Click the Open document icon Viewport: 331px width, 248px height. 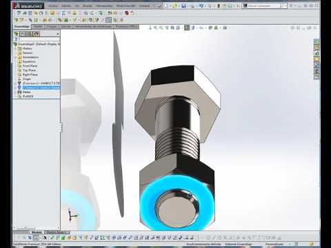tap(175, 6)
